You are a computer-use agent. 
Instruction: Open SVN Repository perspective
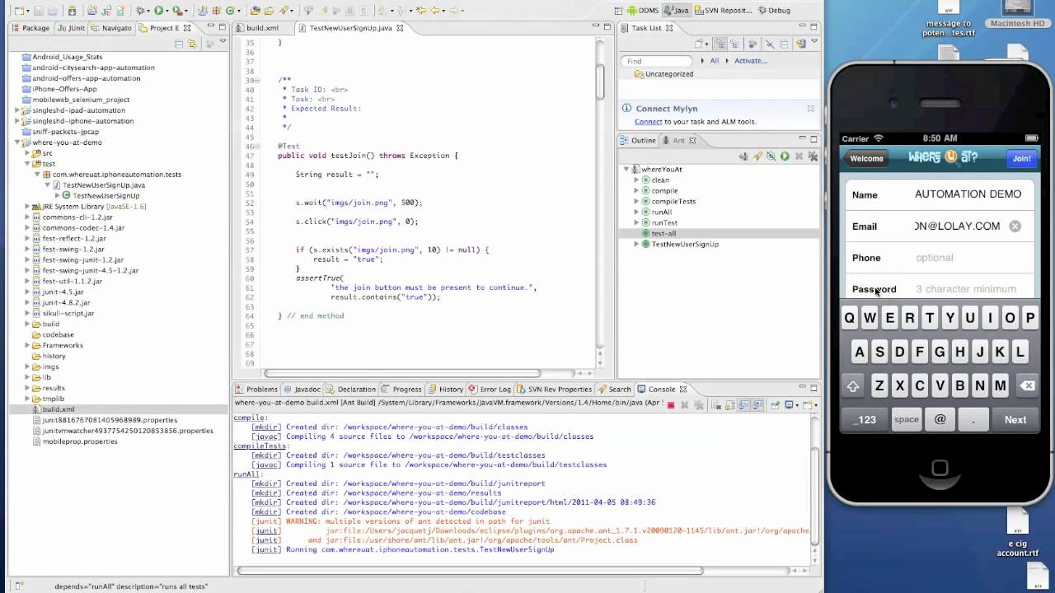[x=723, y=11]
